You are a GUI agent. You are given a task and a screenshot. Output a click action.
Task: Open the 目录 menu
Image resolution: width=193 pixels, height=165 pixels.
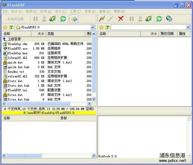tap(90, 12)
